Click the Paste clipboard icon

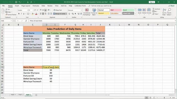pos(3,10)
